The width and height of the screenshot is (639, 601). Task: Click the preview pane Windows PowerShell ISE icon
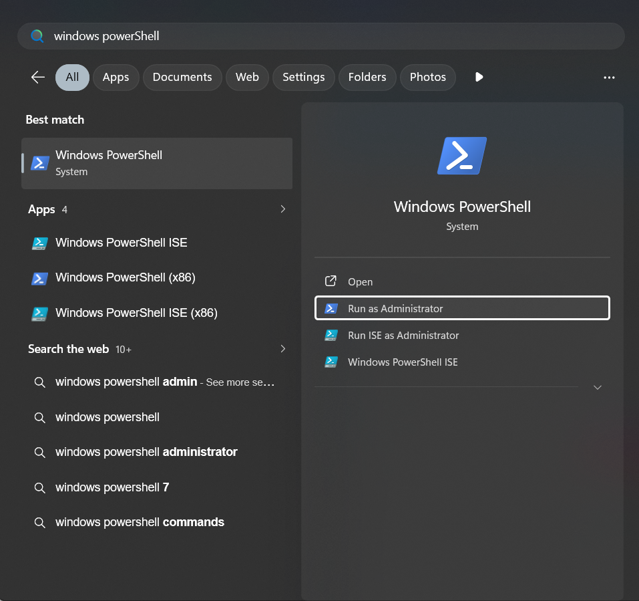point(331,362)
